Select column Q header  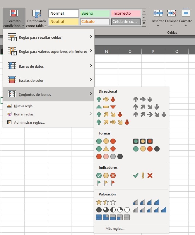tap(177, 51)
